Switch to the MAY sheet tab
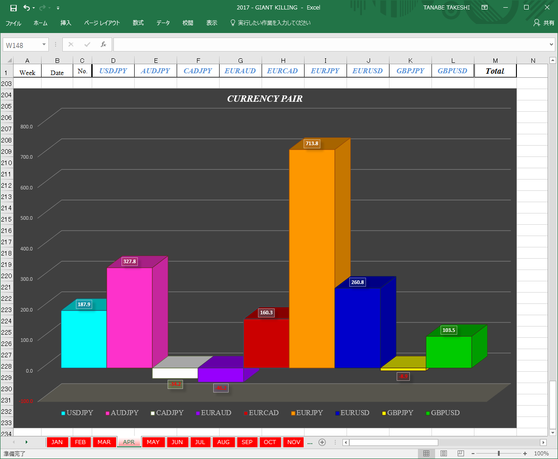The height and width of the screenshot is (459, 558). pyautogui.click(x=153, y=442)
